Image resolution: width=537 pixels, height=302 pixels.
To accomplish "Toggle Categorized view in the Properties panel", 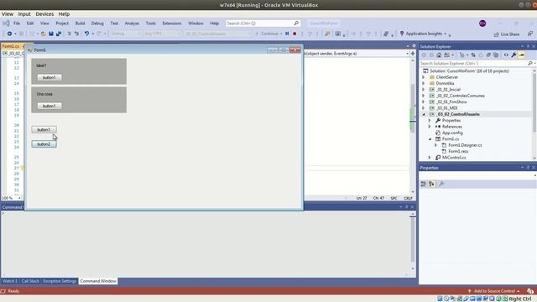I will (424, 185).
